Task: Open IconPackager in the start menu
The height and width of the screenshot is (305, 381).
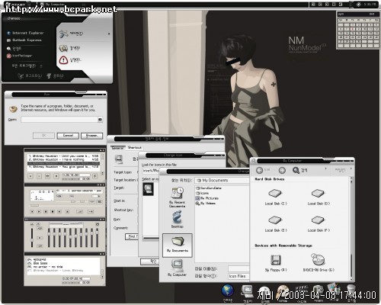Action: pyautogui.click(x=19, y=56)
